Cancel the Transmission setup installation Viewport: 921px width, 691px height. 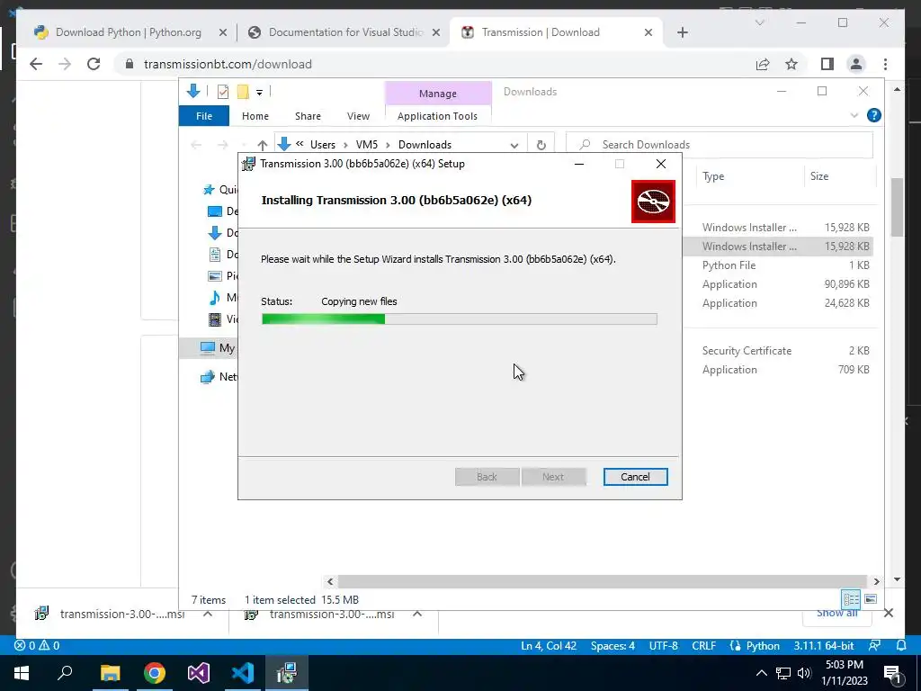[635, 477]
